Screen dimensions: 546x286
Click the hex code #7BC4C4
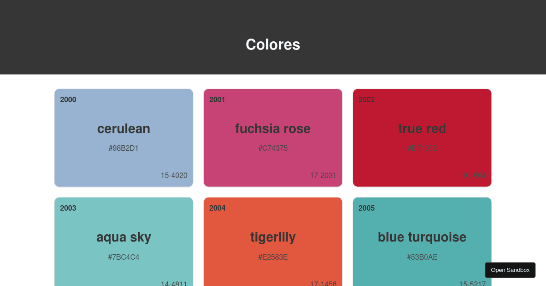coord(123,257)
